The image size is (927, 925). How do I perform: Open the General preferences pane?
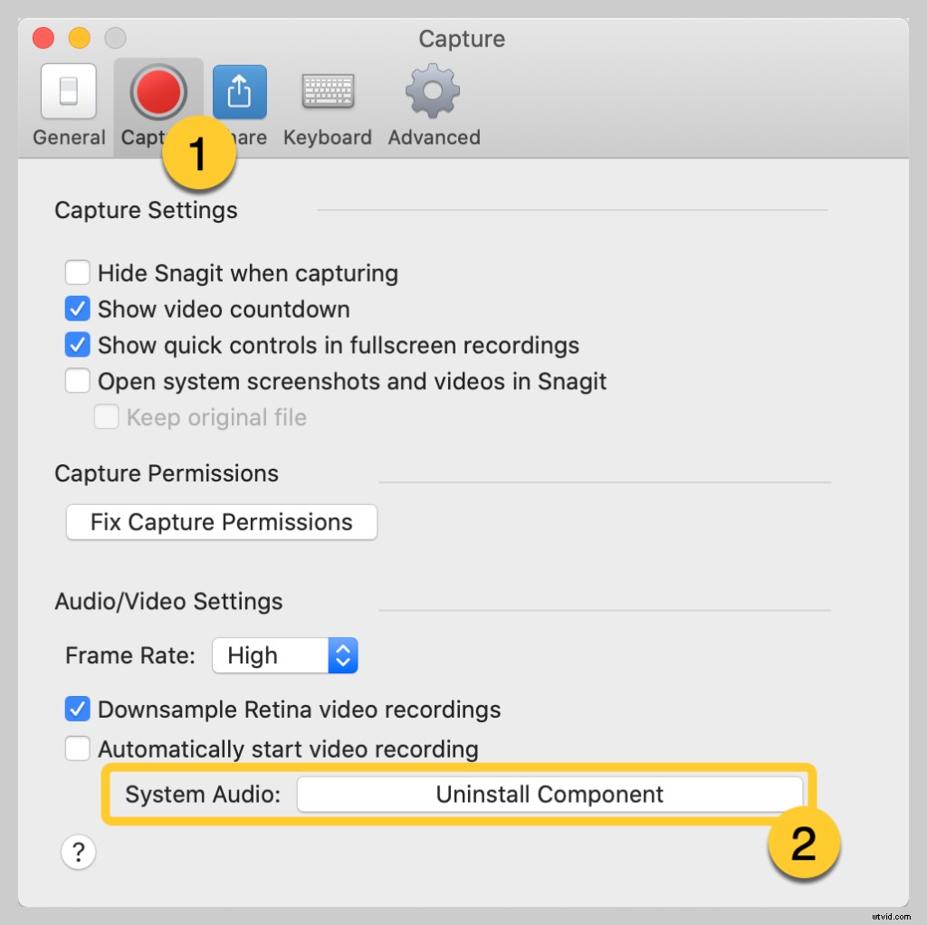[68, 91]
